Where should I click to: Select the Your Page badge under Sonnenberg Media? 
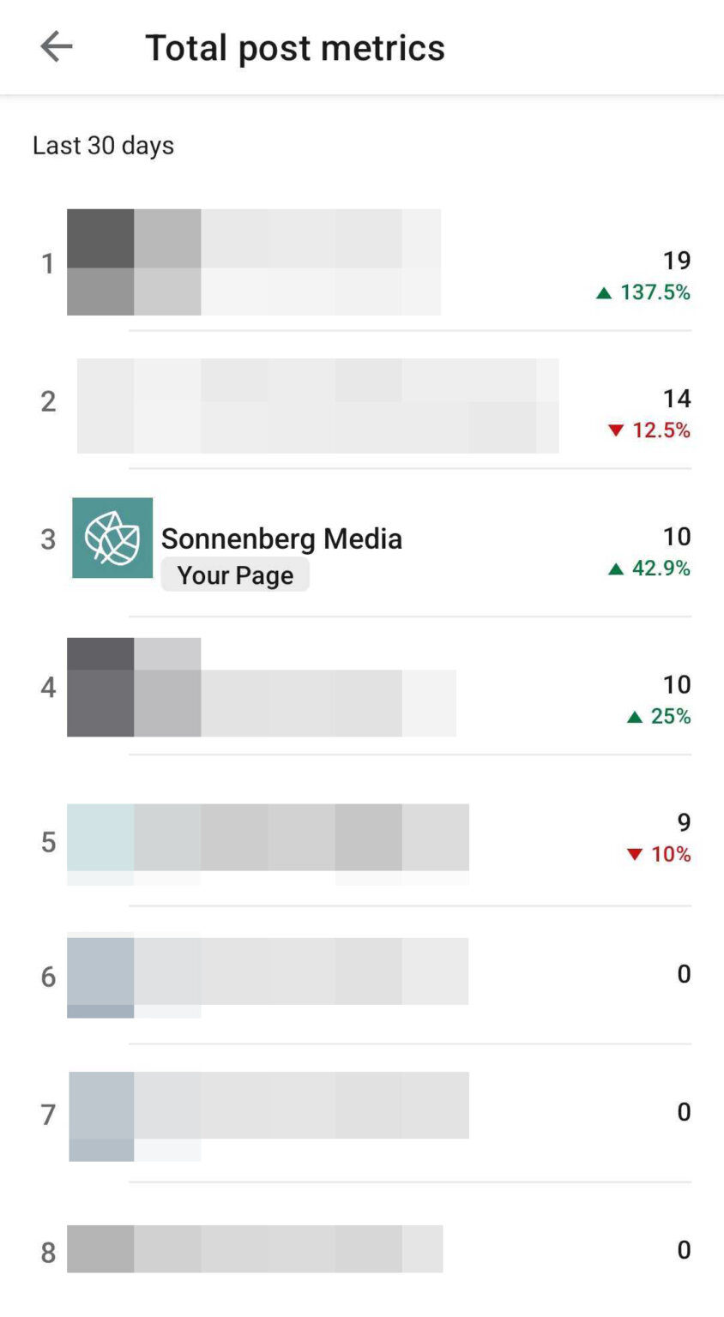pos(235,574)
